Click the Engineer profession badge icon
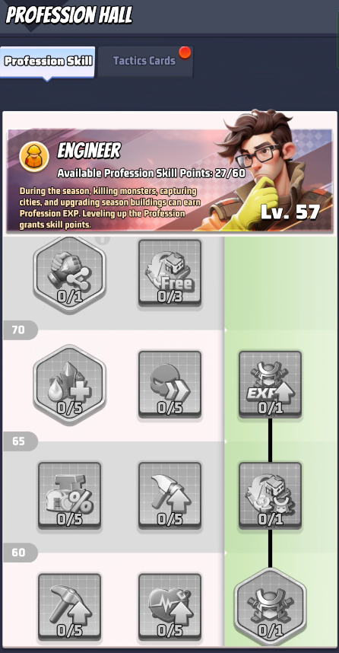Viewport: 339px width, 653px height. [x=34, y=157]
